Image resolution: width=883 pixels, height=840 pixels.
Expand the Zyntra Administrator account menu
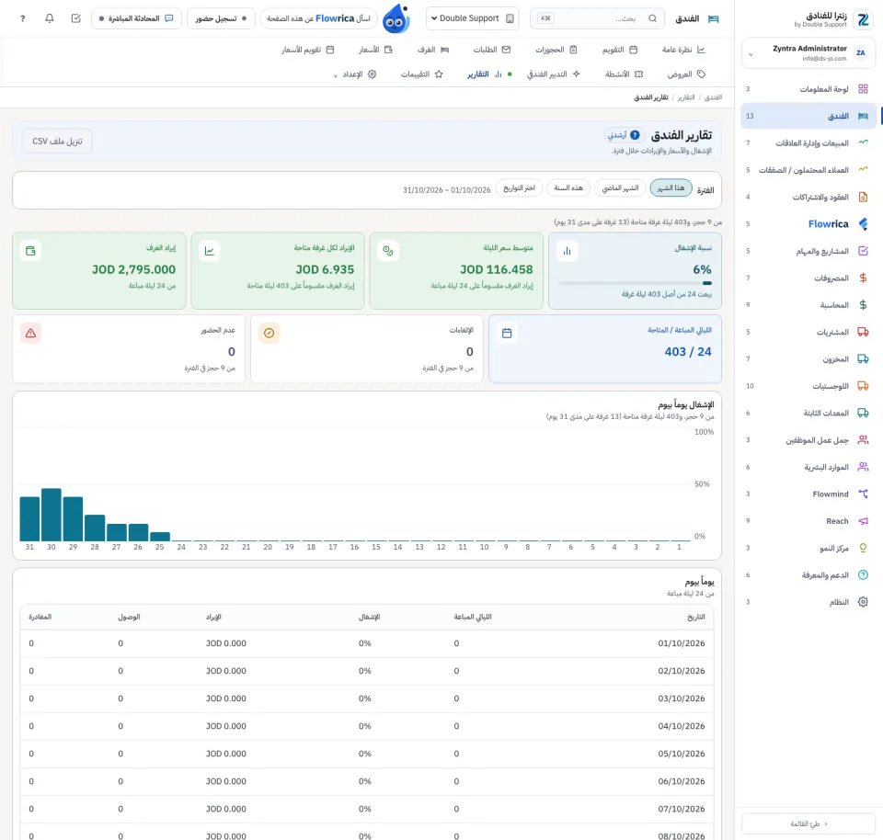808,53
